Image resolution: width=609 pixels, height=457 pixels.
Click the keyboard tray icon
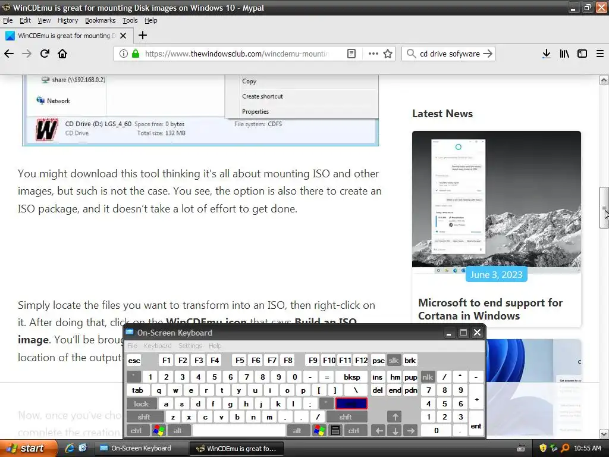pyautogui.click(x=521, y=449)
